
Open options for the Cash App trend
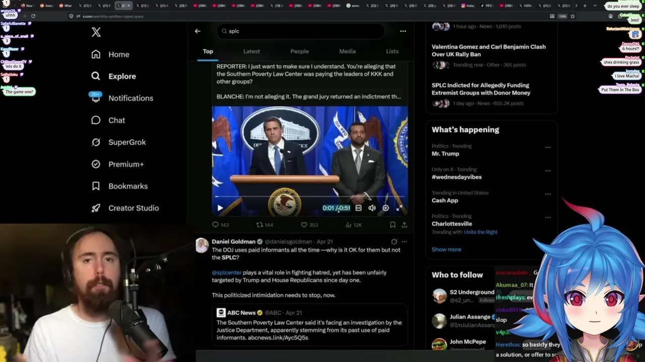click(548, 194)
